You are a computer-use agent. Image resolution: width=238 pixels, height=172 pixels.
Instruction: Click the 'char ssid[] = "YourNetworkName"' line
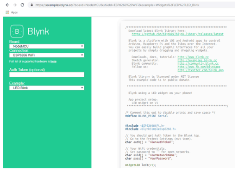coord(151,155)
